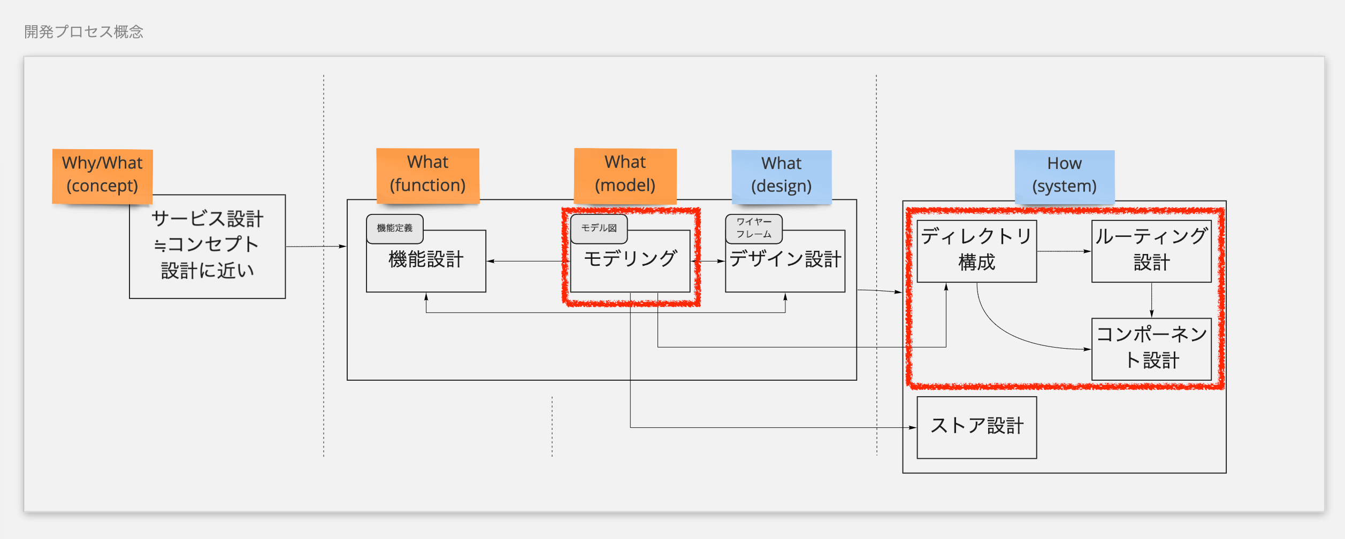The image size is (1345, 539).
Task: Click the ディレクトリ構成 box
Action: point(976,250)
